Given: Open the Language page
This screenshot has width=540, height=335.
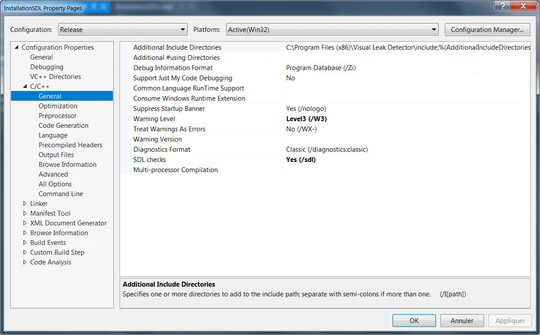Looking at the screenshot, I should [x=53, y=135].
